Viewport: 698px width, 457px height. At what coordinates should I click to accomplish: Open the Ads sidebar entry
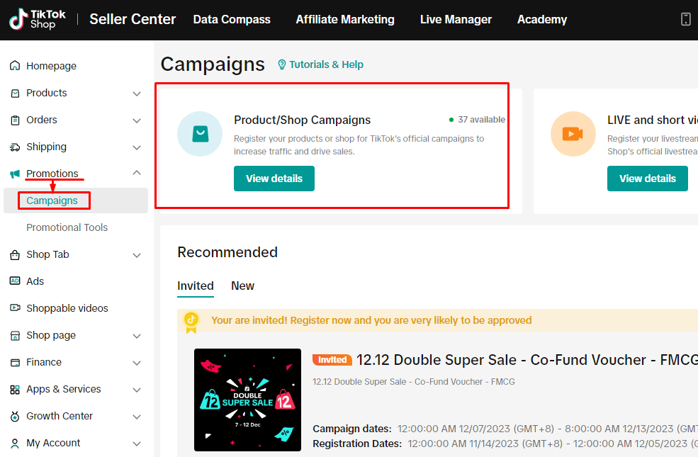pyautogui.click(x=35, y=281)
